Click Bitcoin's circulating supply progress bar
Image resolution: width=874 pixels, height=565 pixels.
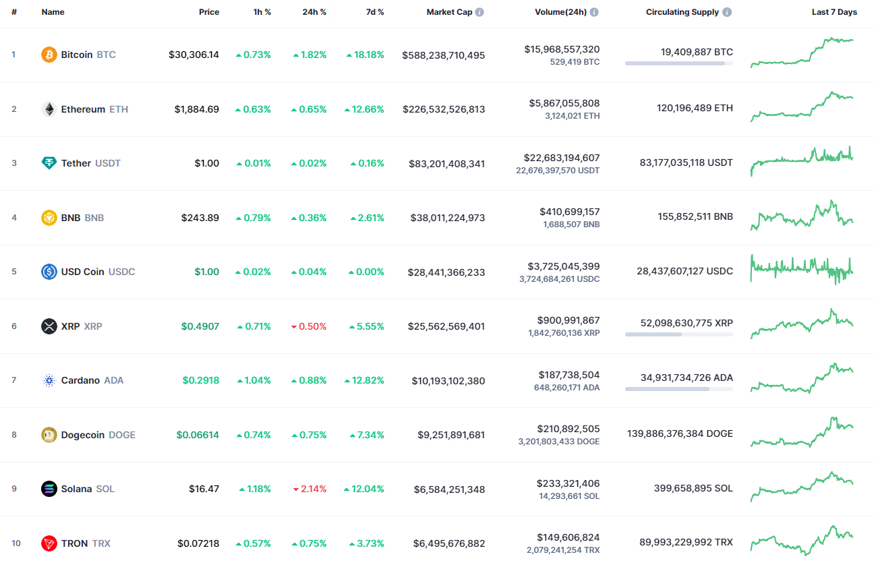(678, 63)
